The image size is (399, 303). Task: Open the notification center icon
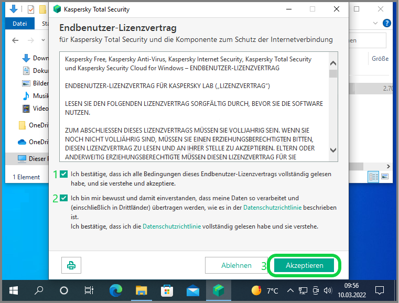click(380, 290)
